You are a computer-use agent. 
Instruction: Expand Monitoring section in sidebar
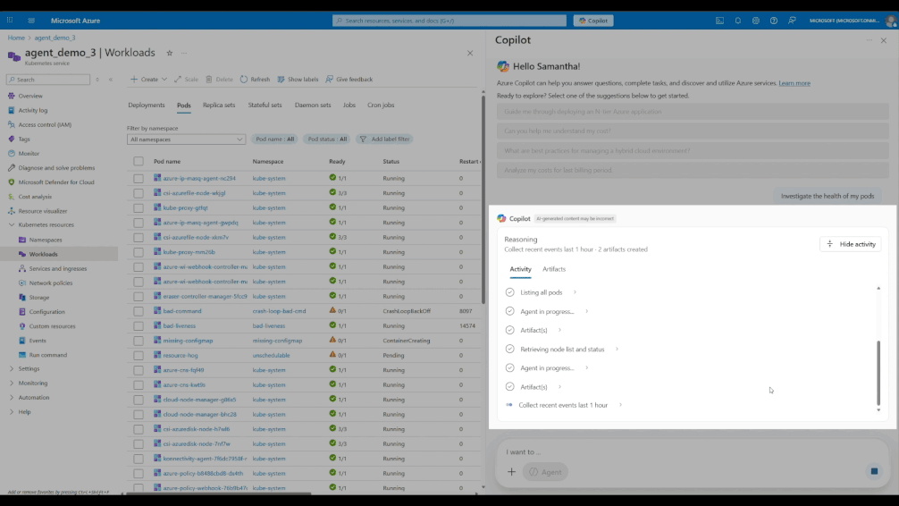[12, 384]
